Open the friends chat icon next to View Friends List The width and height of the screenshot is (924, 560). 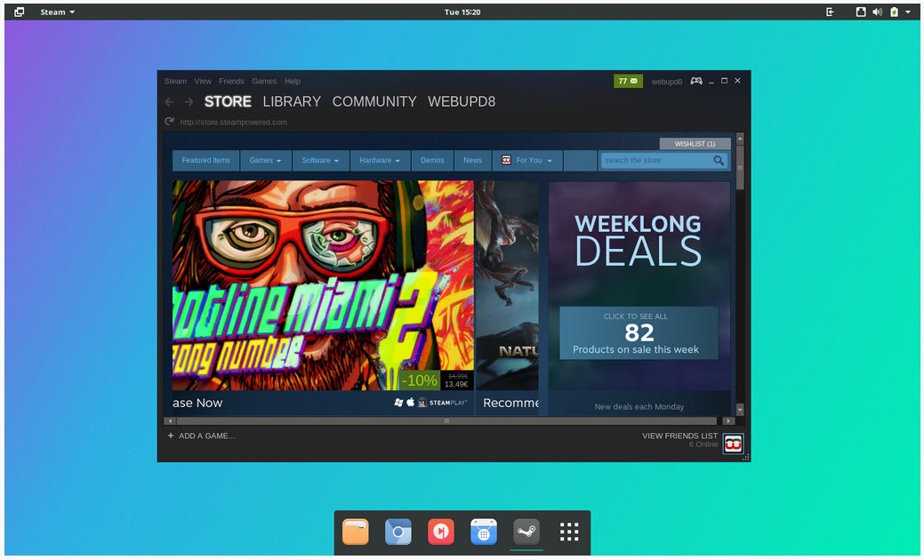(x=732, y=443)
